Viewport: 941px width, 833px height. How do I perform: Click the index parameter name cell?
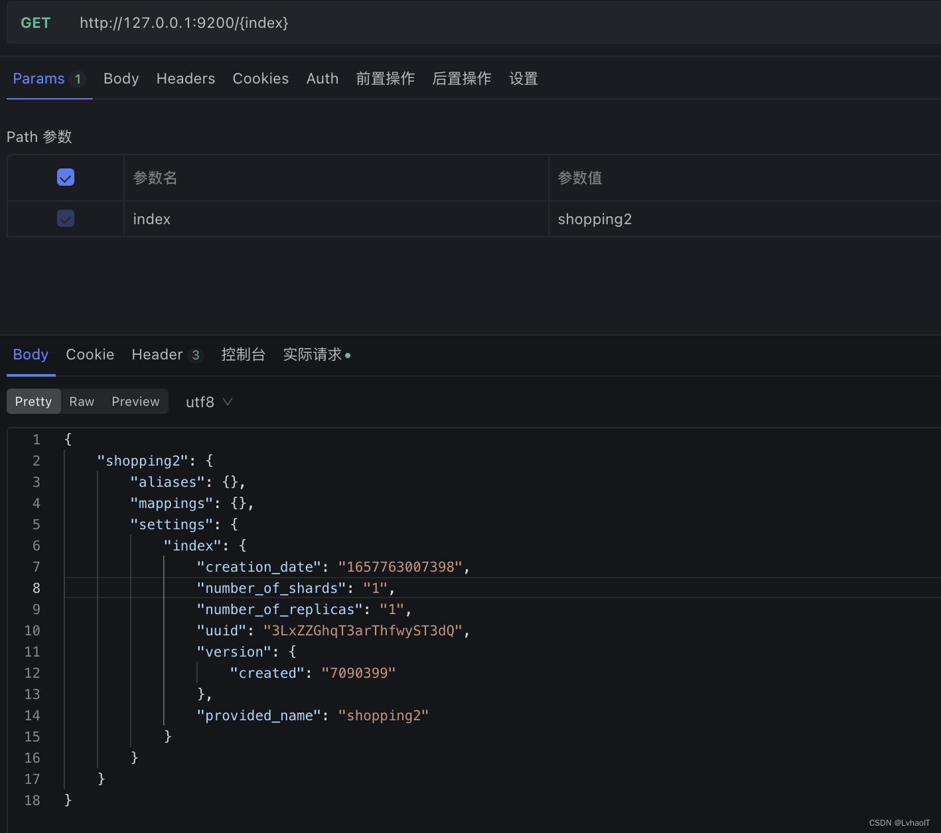[336, 219]
